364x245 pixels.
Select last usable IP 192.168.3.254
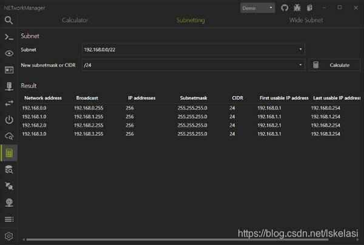point(325,134)
